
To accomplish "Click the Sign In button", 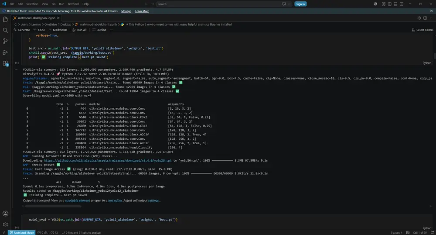I will [x=300, y=4].
